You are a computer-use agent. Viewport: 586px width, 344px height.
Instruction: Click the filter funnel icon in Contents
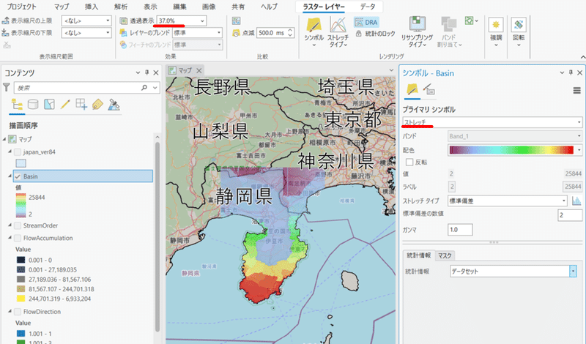point(7,87)
